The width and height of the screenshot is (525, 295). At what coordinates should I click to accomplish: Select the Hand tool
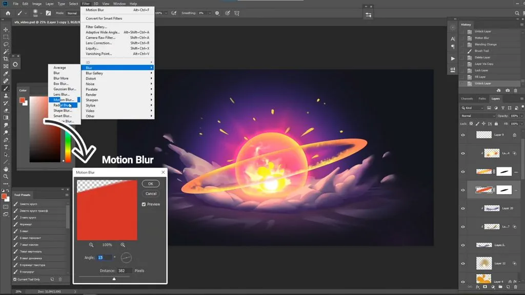[x=6, y=169]
